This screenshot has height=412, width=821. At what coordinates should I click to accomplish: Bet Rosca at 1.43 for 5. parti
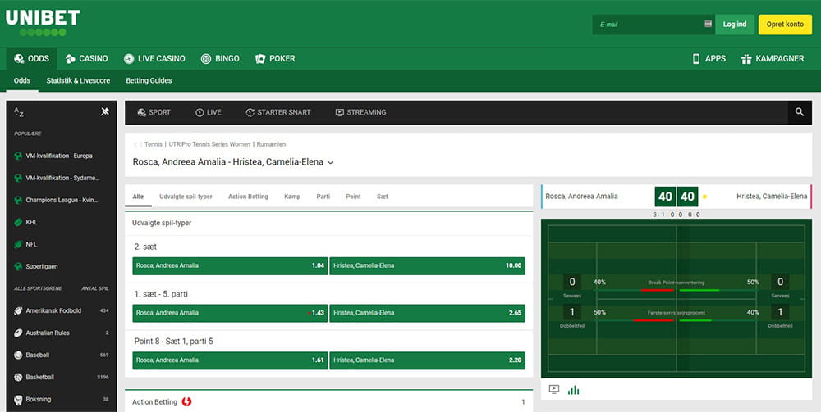point(230,313)
